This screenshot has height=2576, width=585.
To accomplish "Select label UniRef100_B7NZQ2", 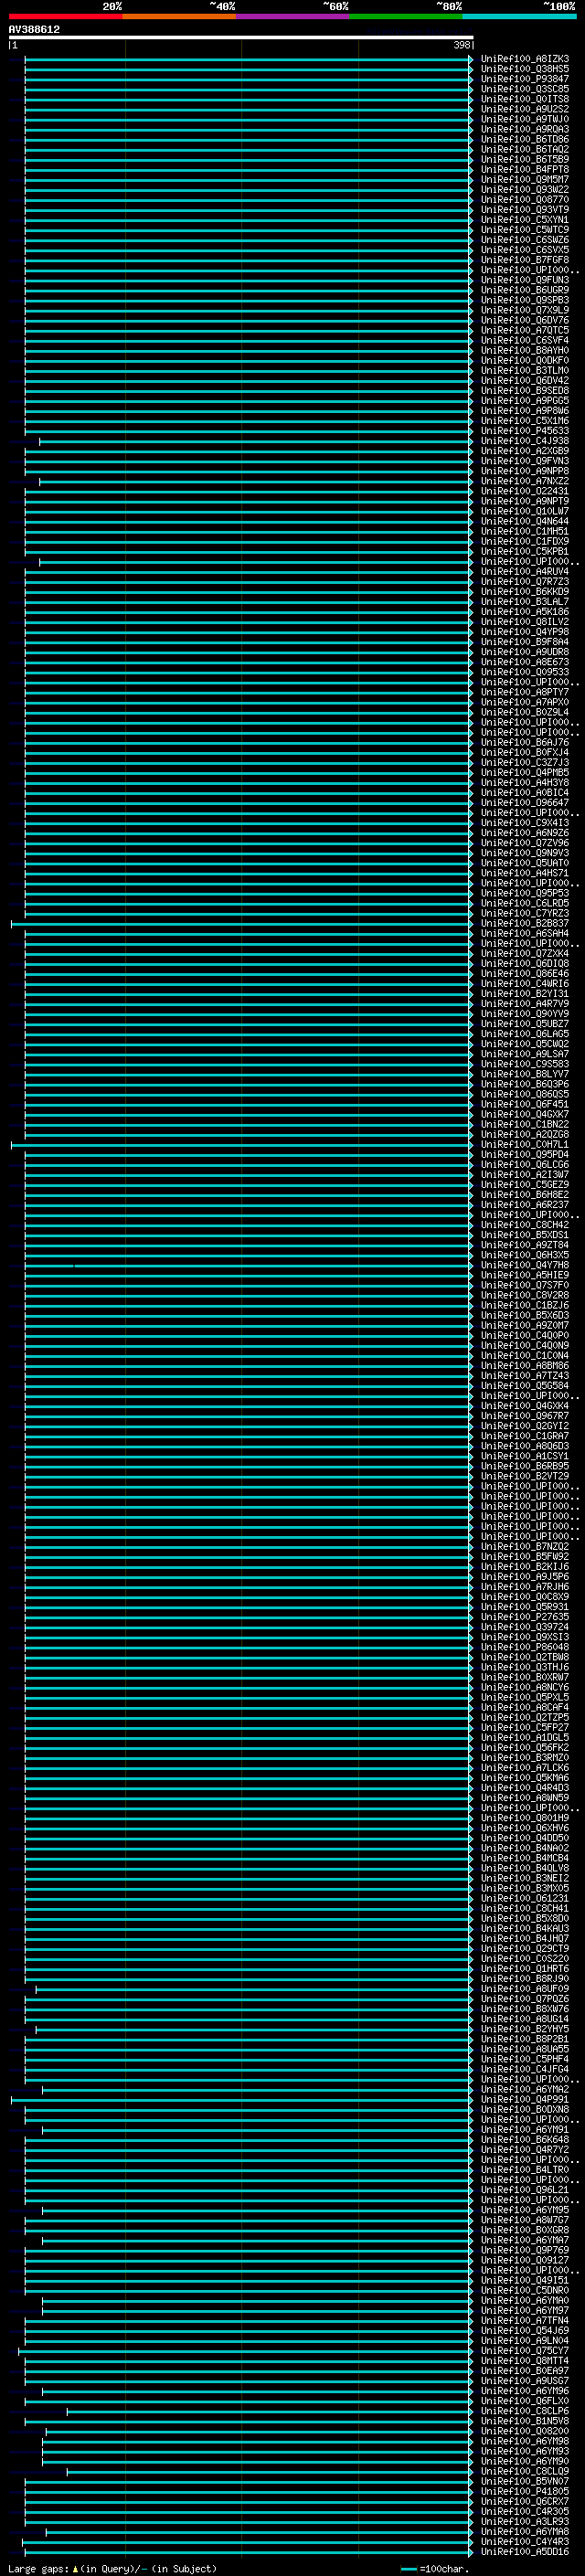I will [x=525, y=1547].
